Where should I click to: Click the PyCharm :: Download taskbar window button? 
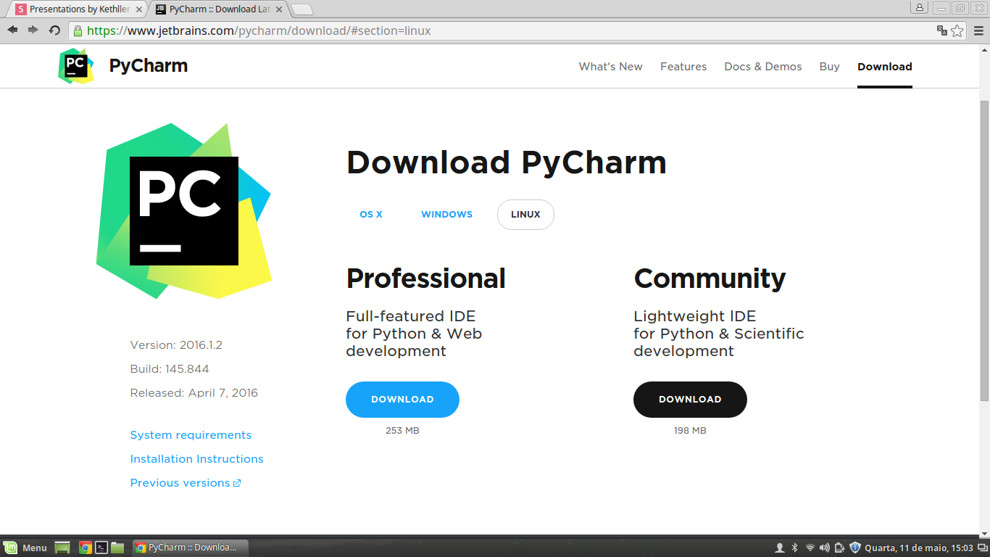pyautogui.click(x=191, y=548)
